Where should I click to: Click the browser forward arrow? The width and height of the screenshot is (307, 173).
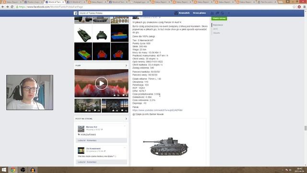[x=7, y=7]
